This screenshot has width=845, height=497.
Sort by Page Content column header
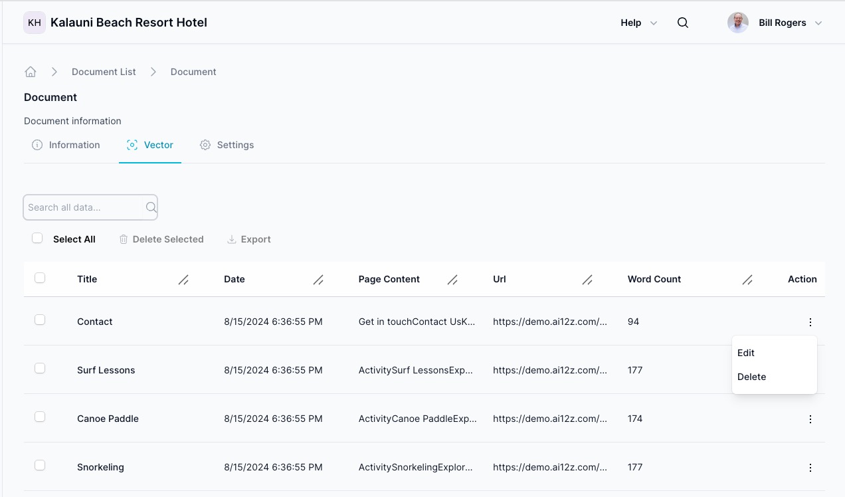point(389,279)
